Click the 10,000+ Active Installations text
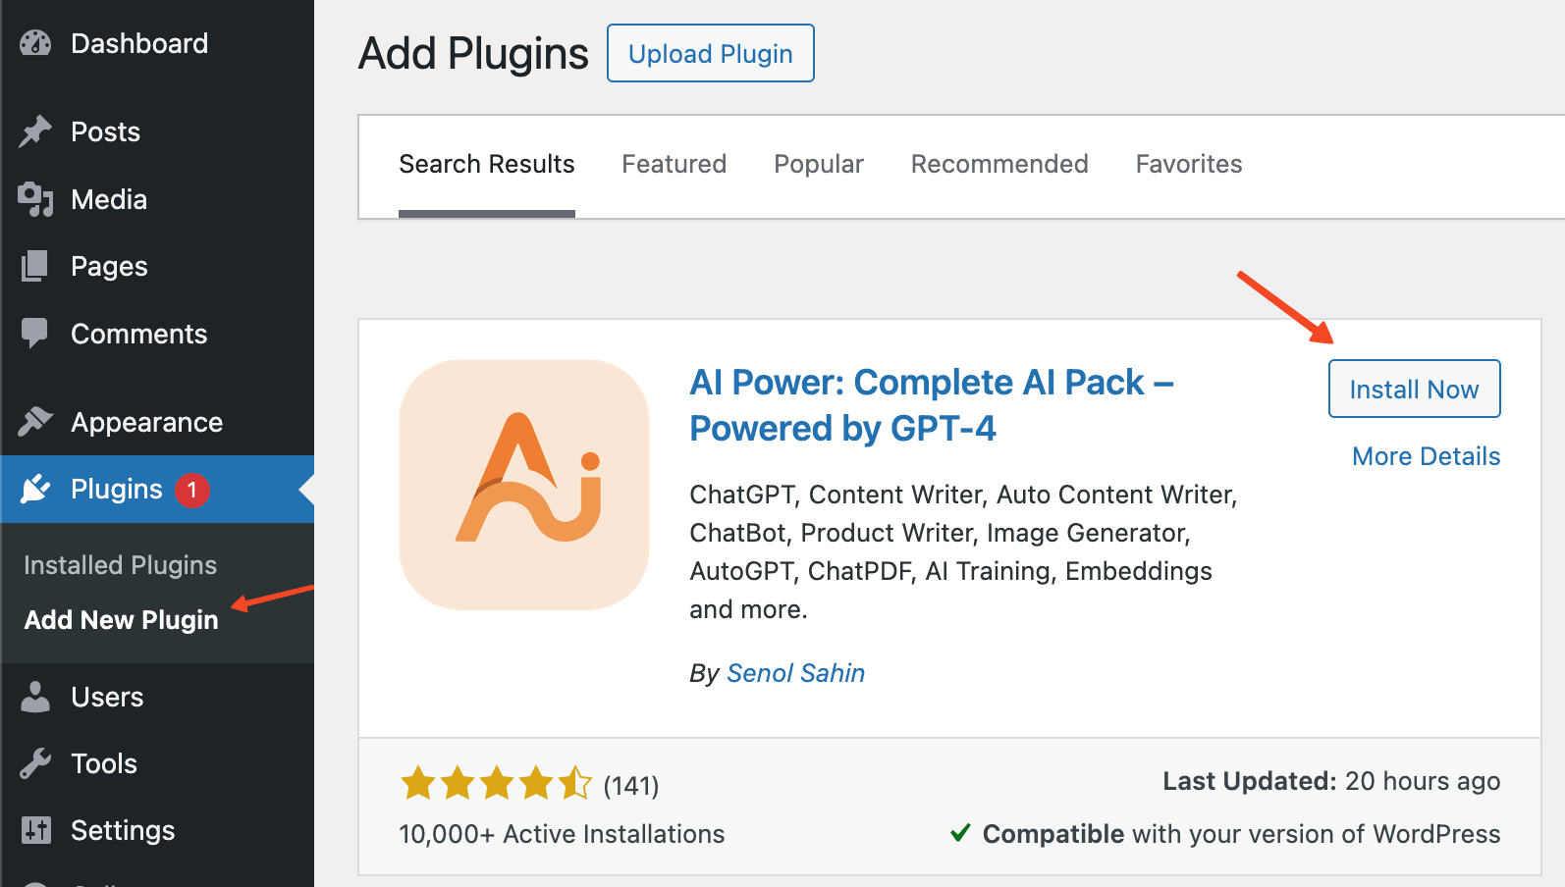Image resolution: width=1565 pixels, height=887 pixels. [x=562, y=834]
